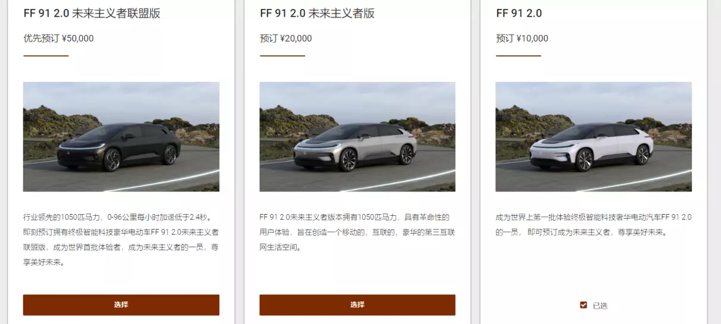Image resolution: width=721 pixels, height=324 pixels.
Task: Click the brown divider under ¥50,000 price
Action: tap(46, 56)
